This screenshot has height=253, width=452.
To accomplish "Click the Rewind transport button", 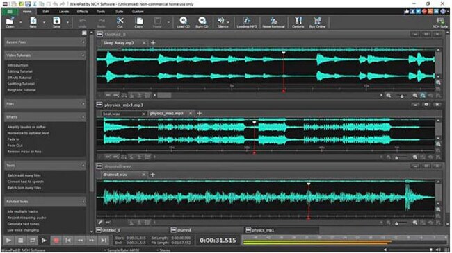I will tap(80, 241).
